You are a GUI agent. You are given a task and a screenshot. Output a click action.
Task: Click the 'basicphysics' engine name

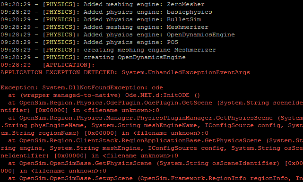(x=190, y=12)
